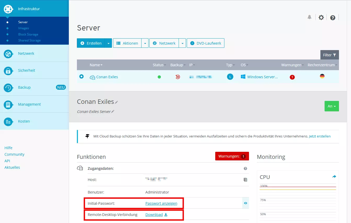Screen dimensions: 351x223
Task: Reveal password using the eye icon
Action: 246,203
